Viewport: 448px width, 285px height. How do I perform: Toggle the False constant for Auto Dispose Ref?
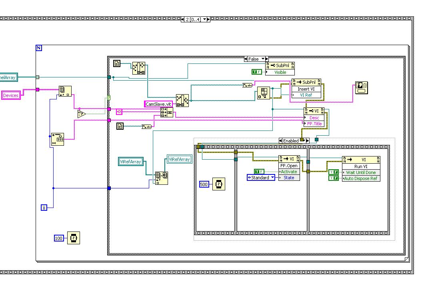(x=334, y=178)
